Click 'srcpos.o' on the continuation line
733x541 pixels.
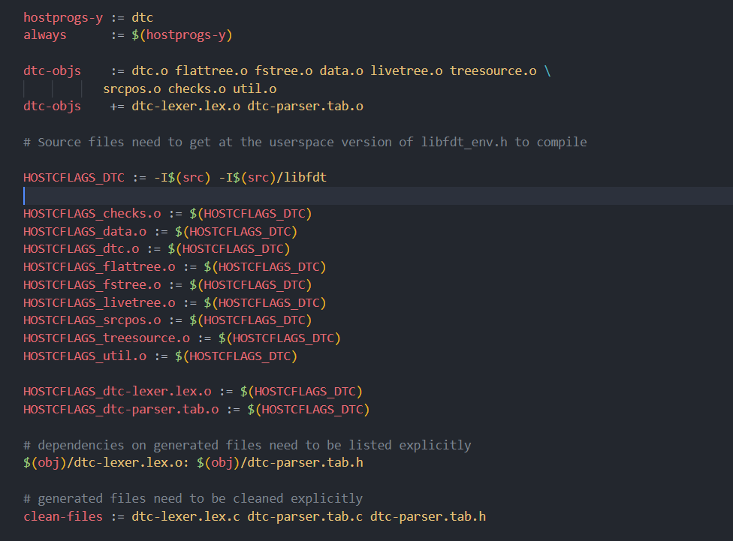132,89
